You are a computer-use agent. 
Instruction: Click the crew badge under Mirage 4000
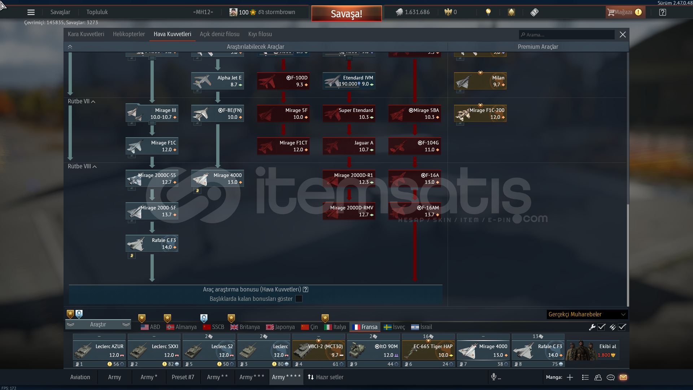point(197,191)
